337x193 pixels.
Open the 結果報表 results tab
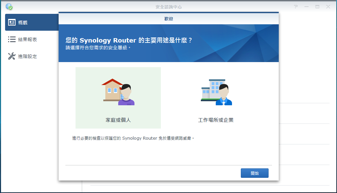pyautogui.click(x=32, y=39)
